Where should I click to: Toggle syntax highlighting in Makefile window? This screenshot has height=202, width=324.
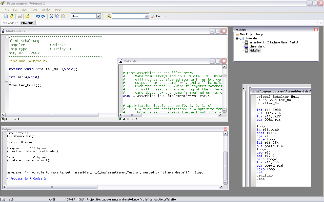[x=120, y=119]
